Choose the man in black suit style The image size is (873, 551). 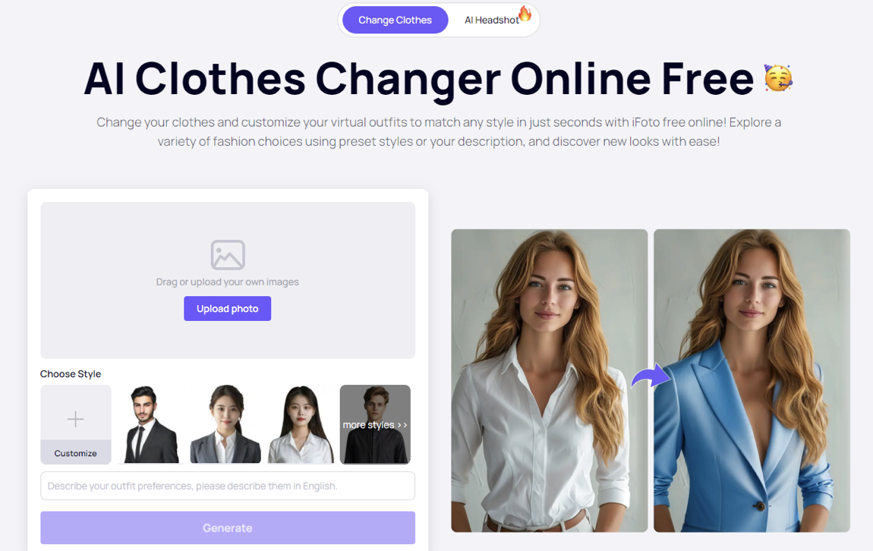(x=150, y=424)
